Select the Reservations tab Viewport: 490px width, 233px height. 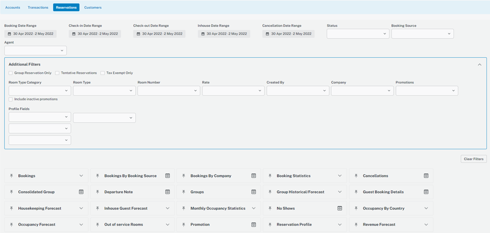coord(66,8)
